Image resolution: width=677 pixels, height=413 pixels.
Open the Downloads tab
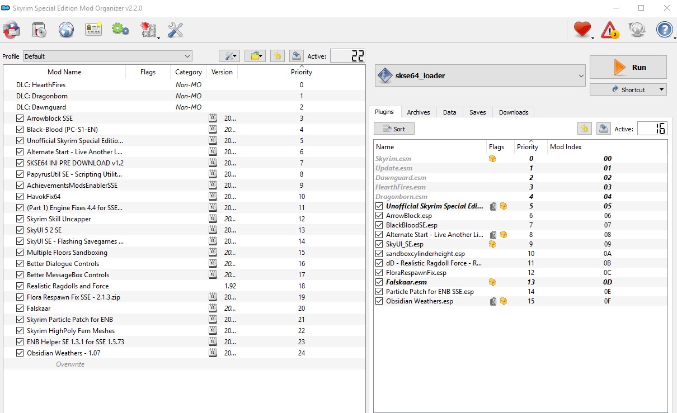pyautogui.click(x=514, y=112)
